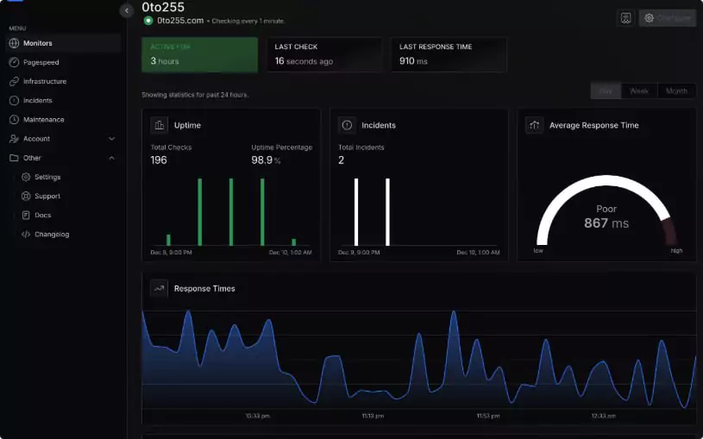Click the Account user icon
Viewport: 703px width, 439px height.
(14, 139)
